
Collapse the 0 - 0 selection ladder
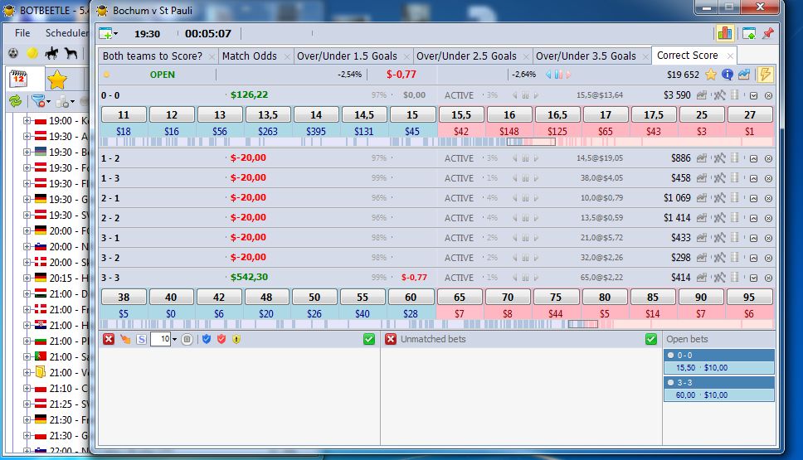point(753,95)
